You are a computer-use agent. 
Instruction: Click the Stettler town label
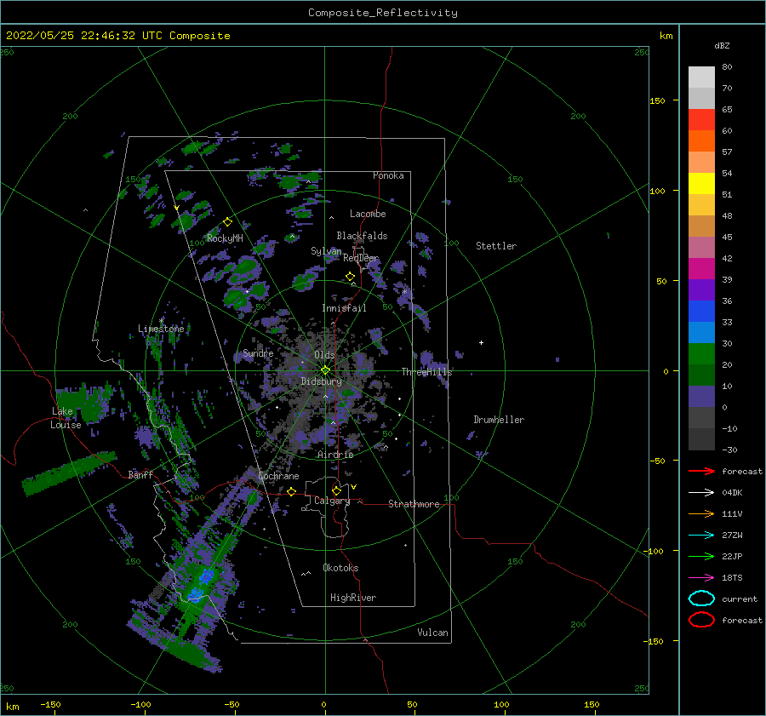click(x=496, y=246)
